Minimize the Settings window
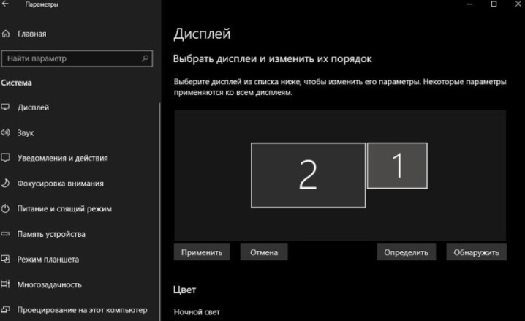 pyautogui.click(x=469, y=4)
